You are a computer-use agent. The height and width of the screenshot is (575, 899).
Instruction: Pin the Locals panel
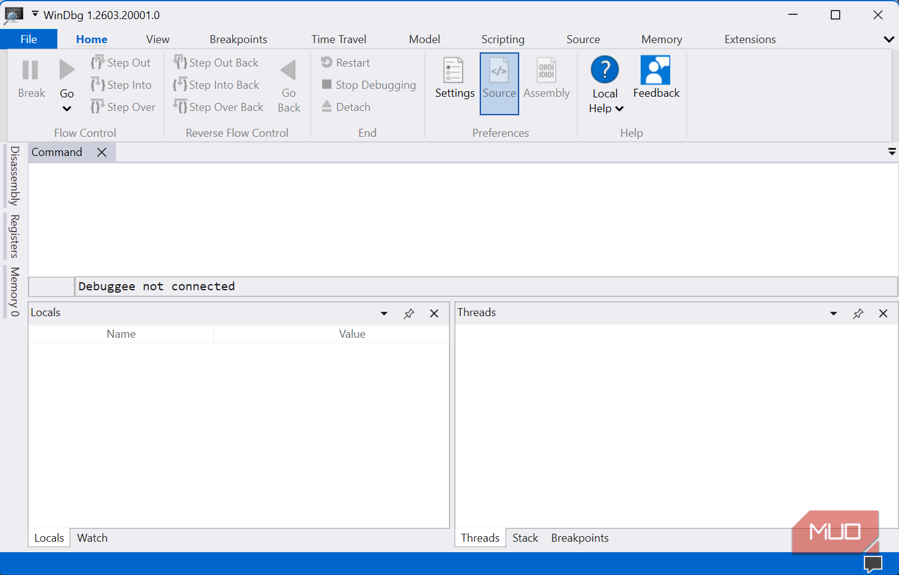409,314
